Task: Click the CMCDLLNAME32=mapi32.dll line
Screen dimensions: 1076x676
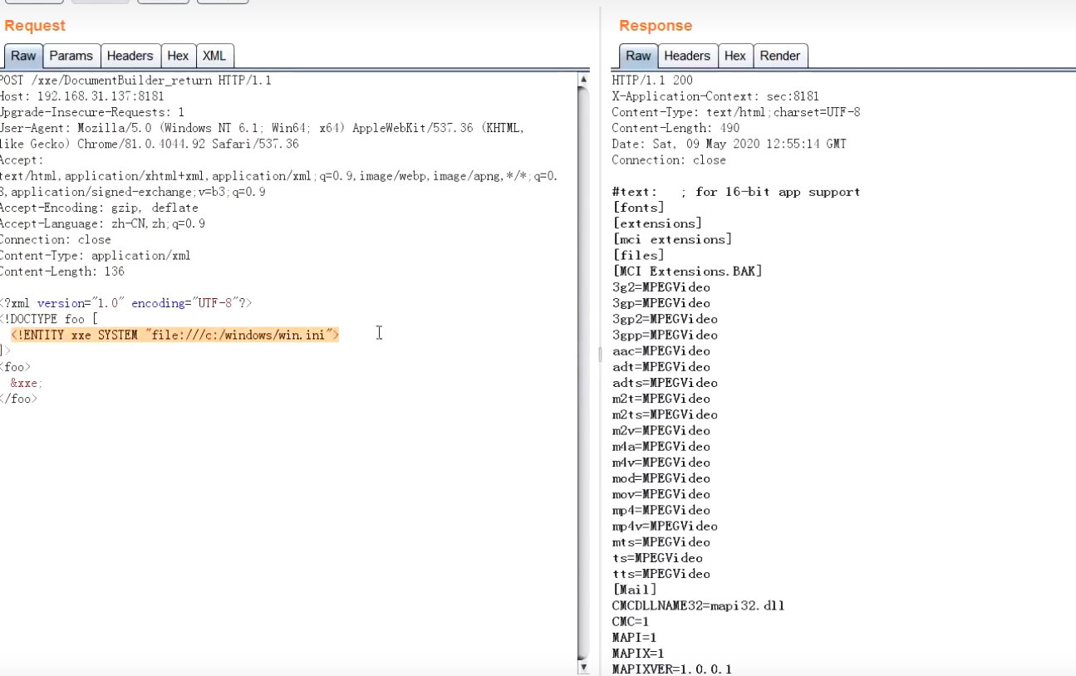Action: tap(698, 605)
